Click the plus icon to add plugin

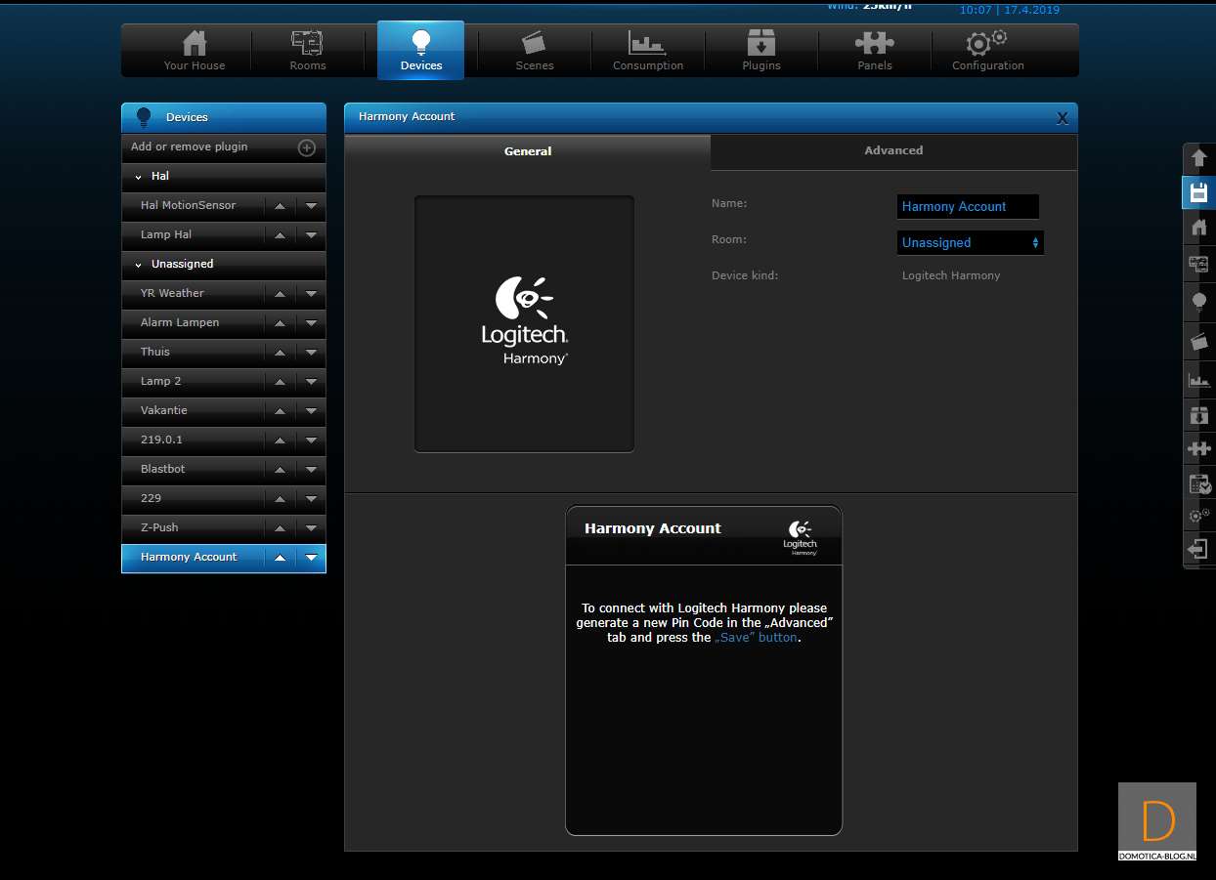click(306, 147)
